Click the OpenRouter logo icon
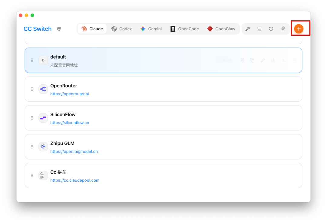 point(43,89)
